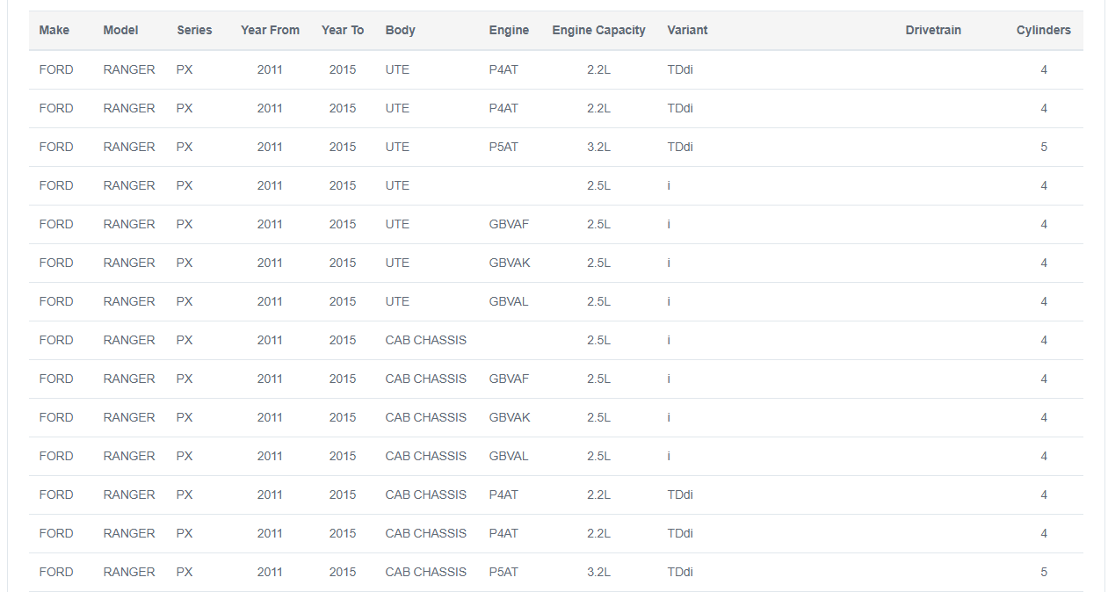Click the Year From column header

270,30
